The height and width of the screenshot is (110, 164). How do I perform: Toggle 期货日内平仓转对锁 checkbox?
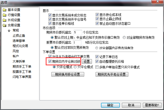pos(50,61)
